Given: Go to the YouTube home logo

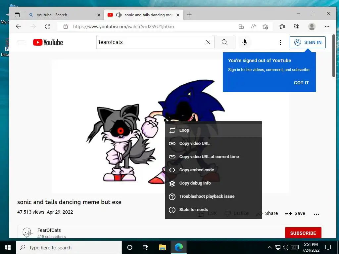Looking at the screenshot, I should click(48, 42).
